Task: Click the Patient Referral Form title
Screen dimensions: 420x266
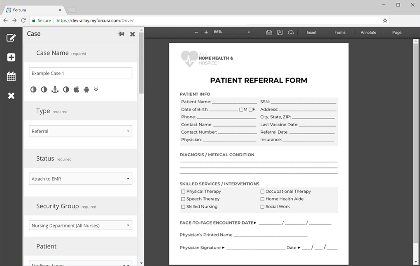Action: point(259,80)
